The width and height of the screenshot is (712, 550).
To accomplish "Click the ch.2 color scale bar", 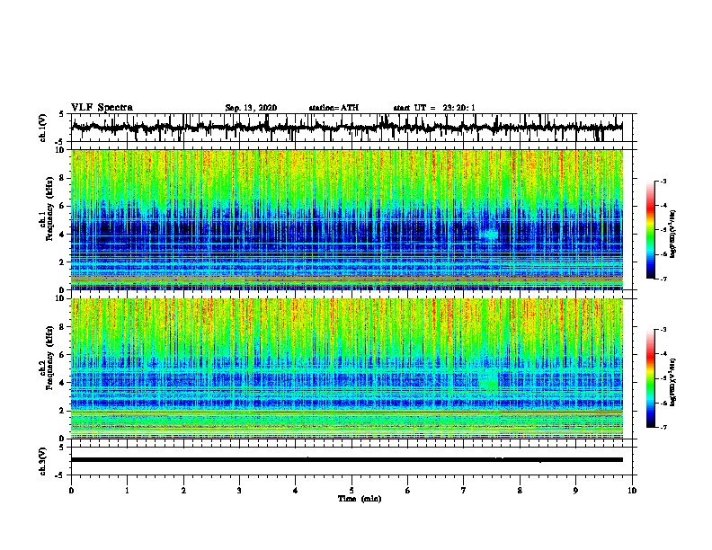I will [x=651, y=378].
